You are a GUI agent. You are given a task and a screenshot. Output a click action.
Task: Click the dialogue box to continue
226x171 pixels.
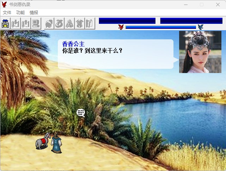pyautogui.click(x=116, y=54)
